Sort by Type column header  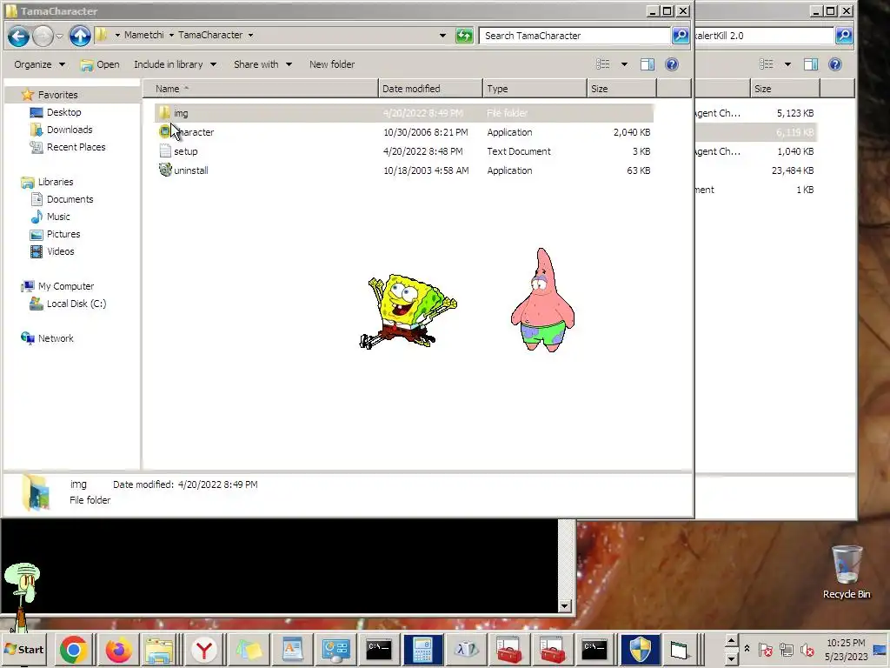535,89
